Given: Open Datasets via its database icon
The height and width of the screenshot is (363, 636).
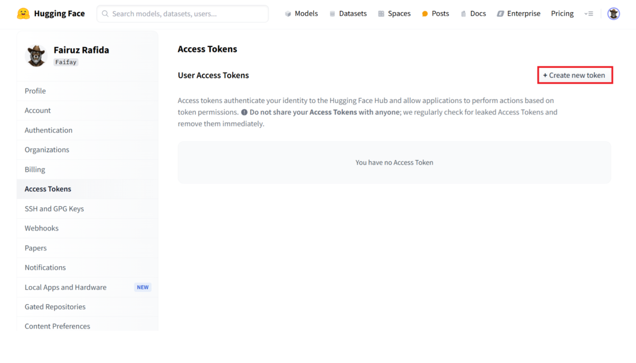Looking at the screenshot, I should click(x=332, y=14).
